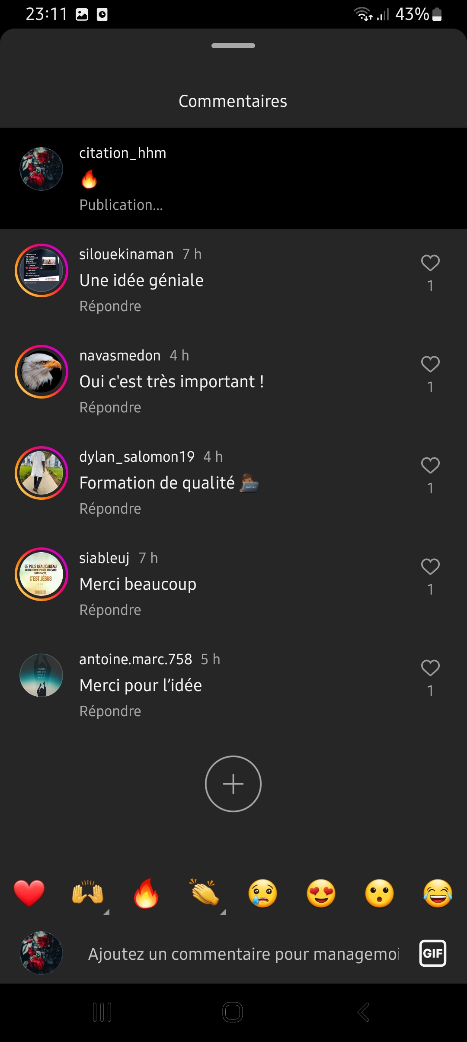Tap Répondre under navasmedon's comment
The width and height of the screenshot is (467, 1042).
pos(110,407)
